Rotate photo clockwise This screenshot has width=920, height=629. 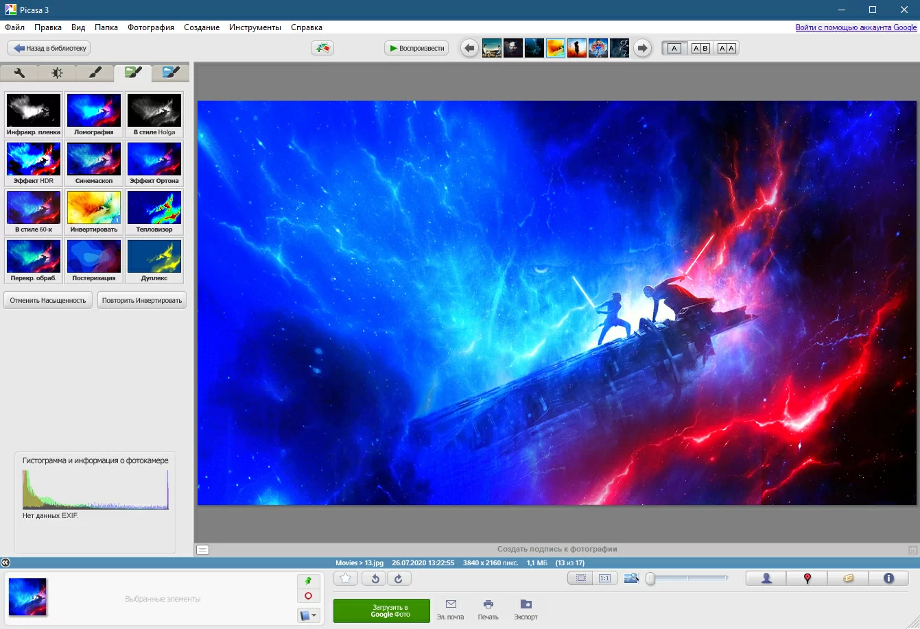click(x=399, y=578)
